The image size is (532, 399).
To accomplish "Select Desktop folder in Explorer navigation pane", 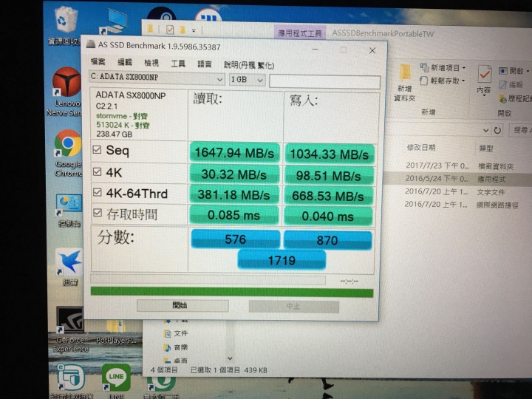I will pyautogui.click(x=175, y=361).
